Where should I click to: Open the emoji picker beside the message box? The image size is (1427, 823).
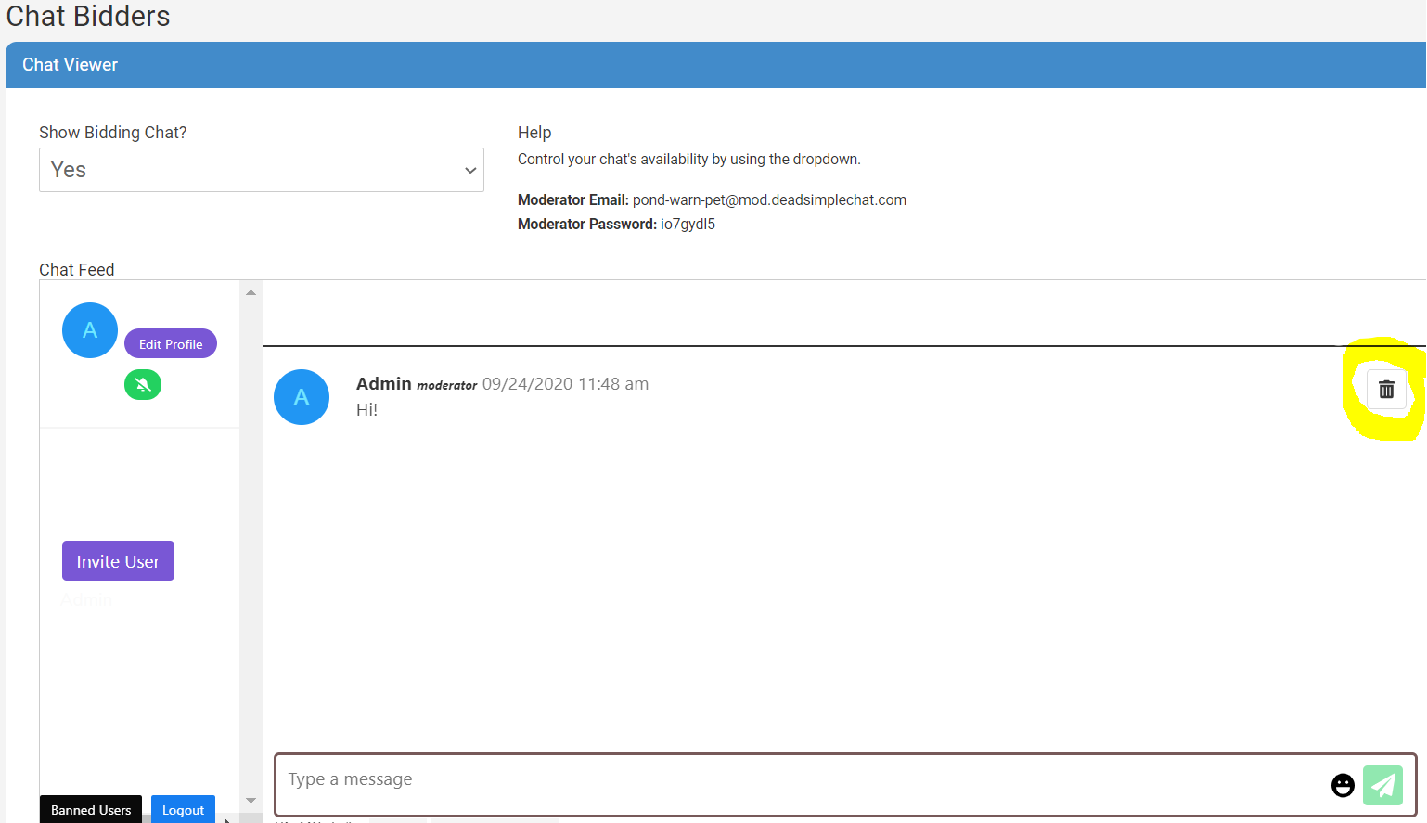click(x=1343, y=785)
